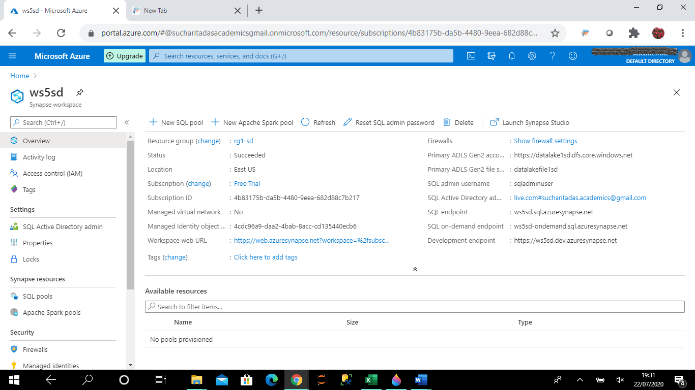The image size is (695, 390).
Task: Click the feedback smiley icon
Action: click(573, 56)
